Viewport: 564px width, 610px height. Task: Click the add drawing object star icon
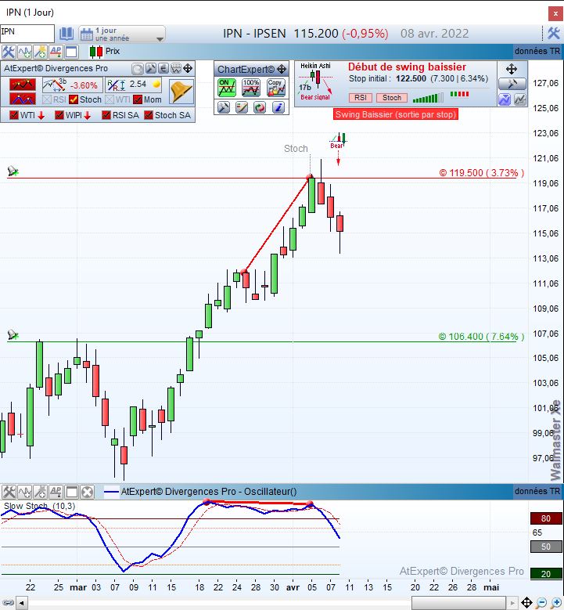tap(40, 52)
